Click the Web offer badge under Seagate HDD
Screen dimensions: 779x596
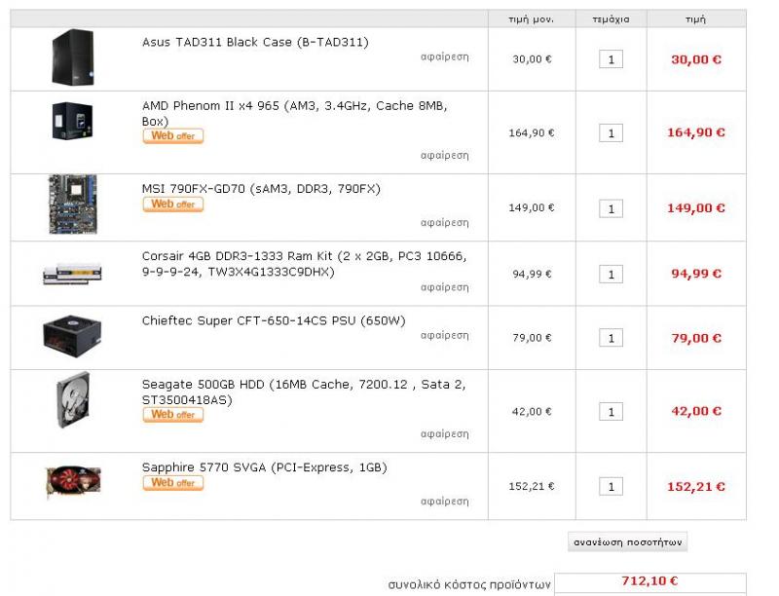pos(173,415)
